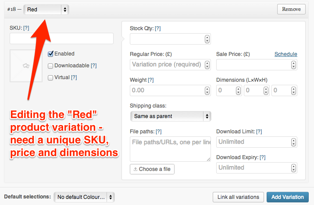Tick the Virtual checkbox
This screenshot has width=314, height=205.
click(x=50, y=77)
